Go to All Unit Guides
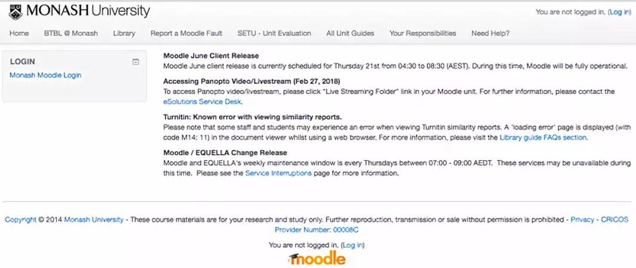The image size is (636, 268). coord(350,33)
